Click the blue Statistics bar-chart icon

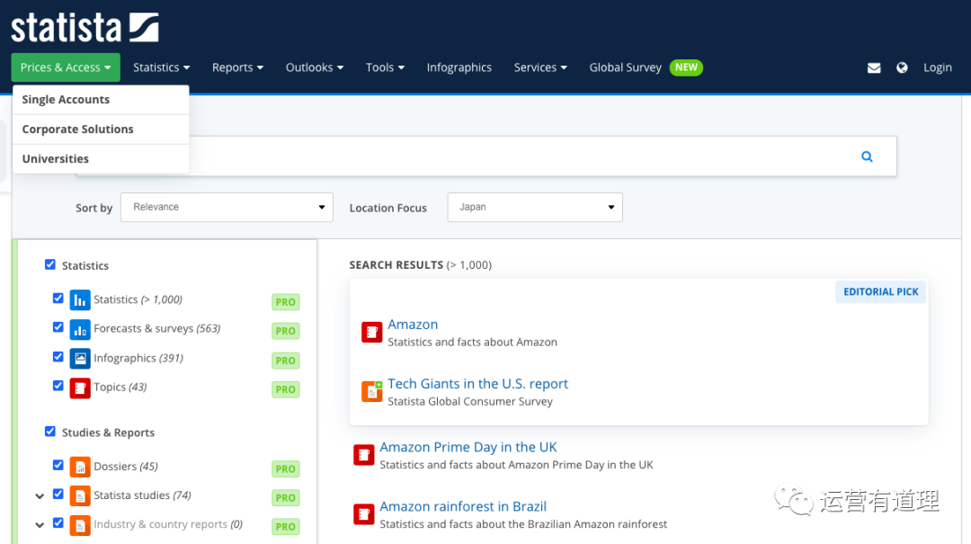80,300
